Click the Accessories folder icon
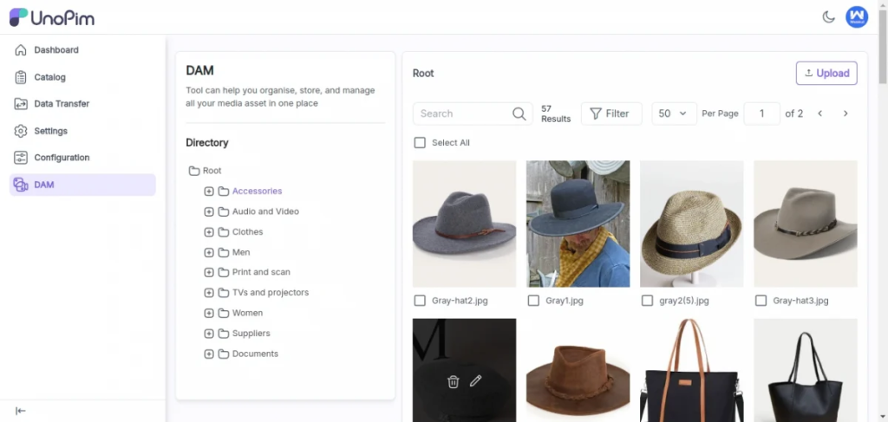 pyautogui.click(x=224, y=192)
